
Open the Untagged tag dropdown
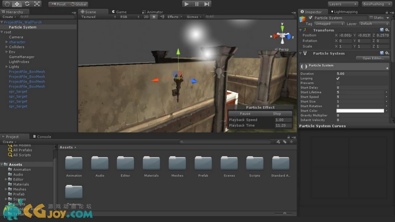coord(329,24)
